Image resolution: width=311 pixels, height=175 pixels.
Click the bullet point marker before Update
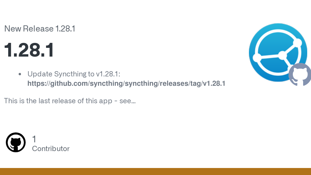[20, 74]
